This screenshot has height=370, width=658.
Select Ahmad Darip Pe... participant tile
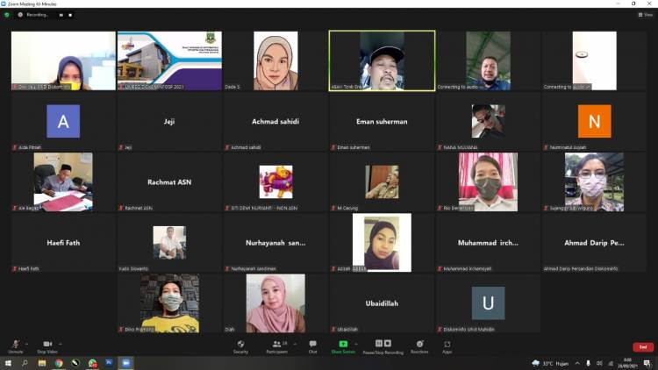(594, 243)
